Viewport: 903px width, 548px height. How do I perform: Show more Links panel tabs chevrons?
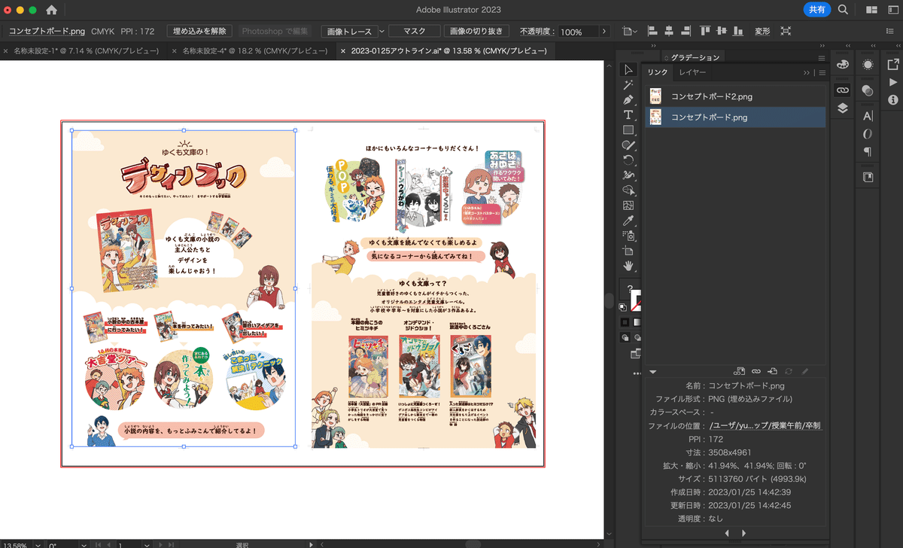pyautogui.click(x=807, y=73)
